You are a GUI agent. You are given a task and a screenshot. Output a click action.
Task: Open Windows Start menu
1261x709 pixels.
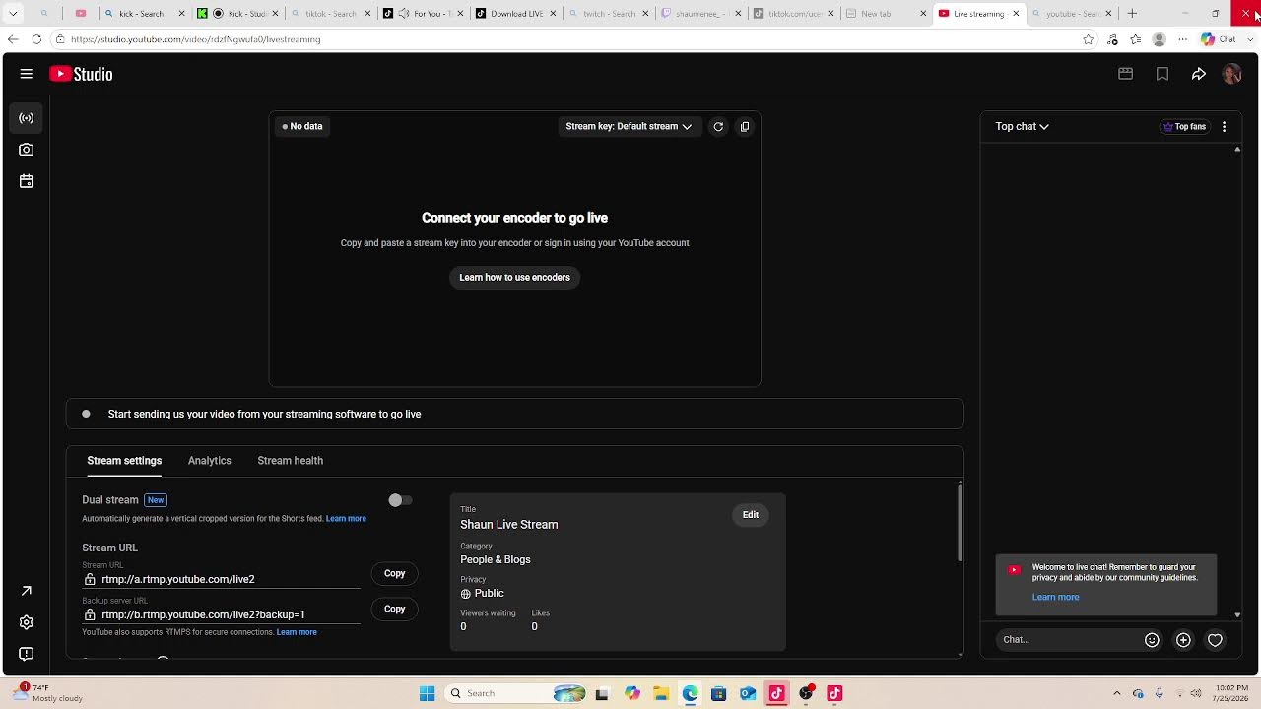pos(427,693)
